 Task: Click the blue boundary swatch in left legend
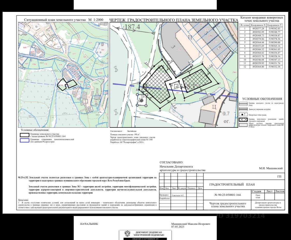(25, 140)
